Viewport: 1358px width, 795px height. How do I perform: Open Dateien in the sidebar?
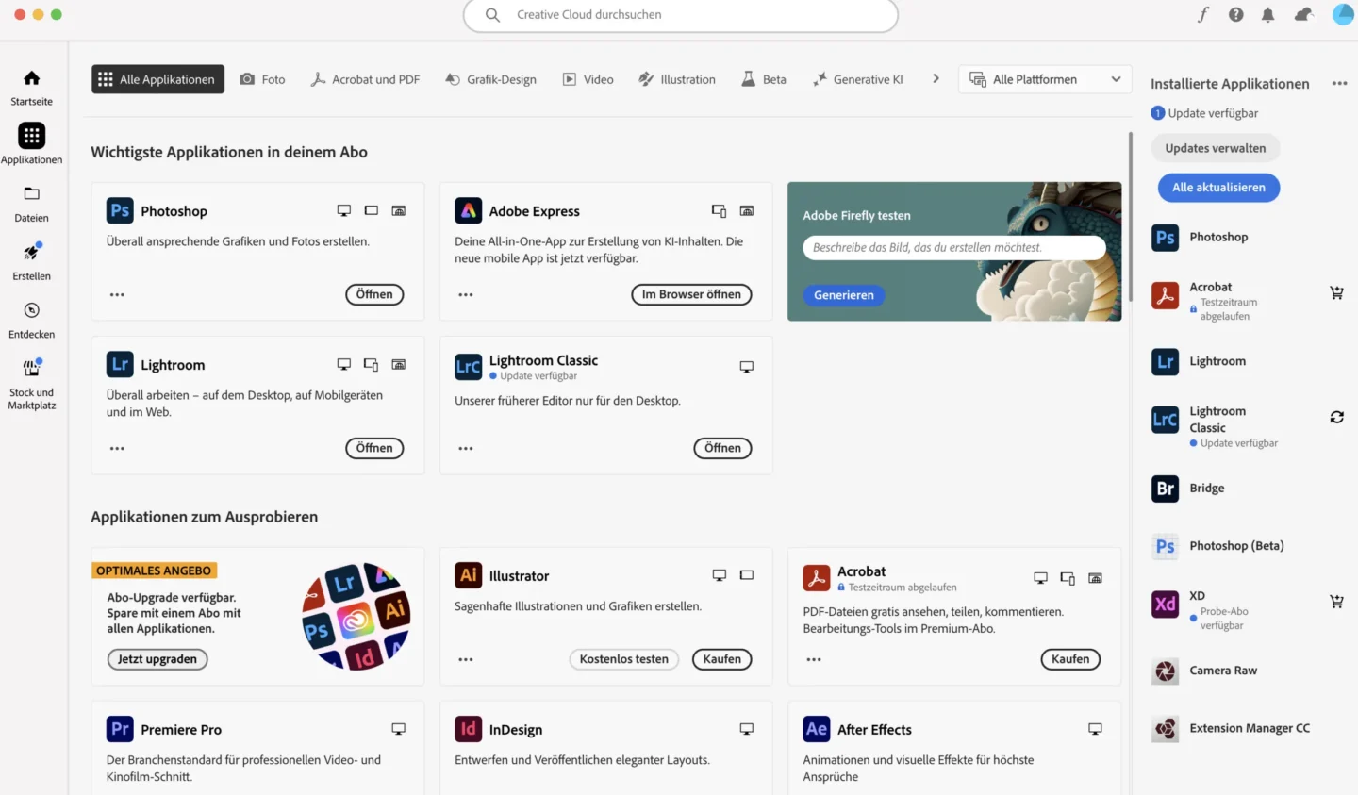(x=31, y=194)
